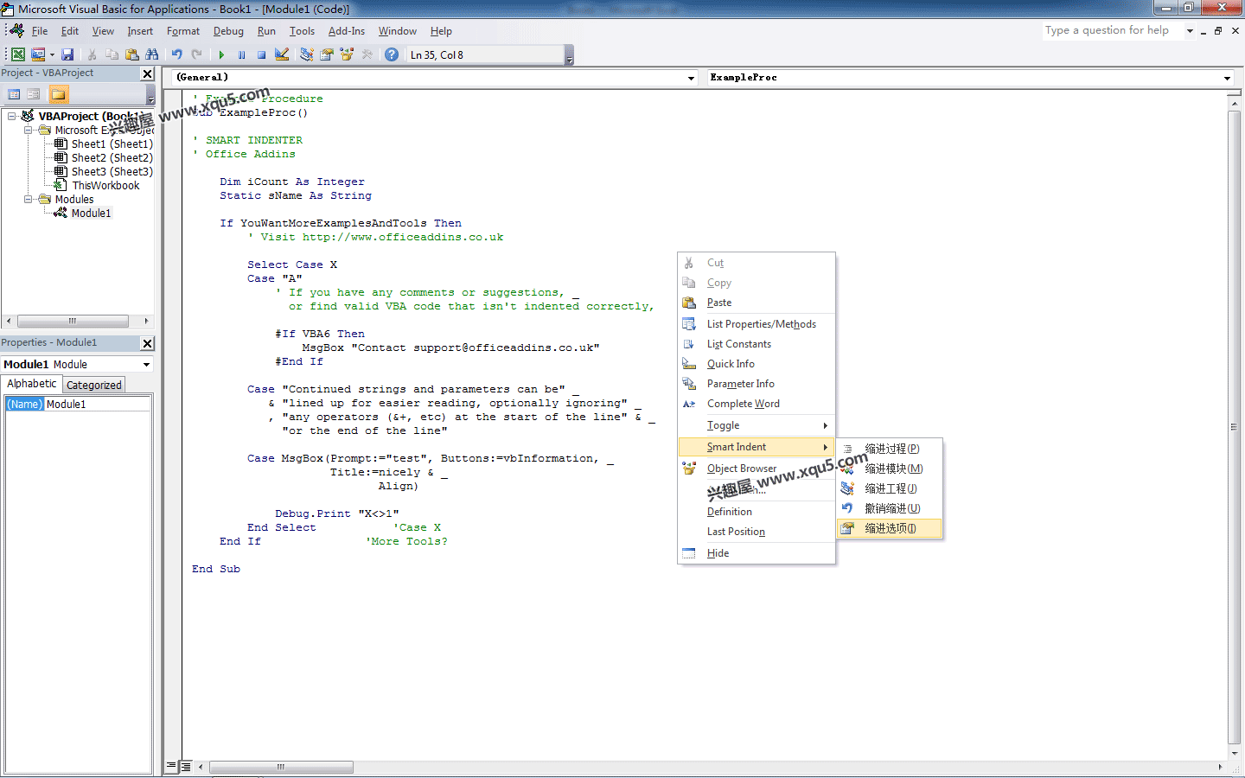Select ThisWorkbook in project tree
The height and width of the screenshot is (778, 1245).
[x=105, y=185]
